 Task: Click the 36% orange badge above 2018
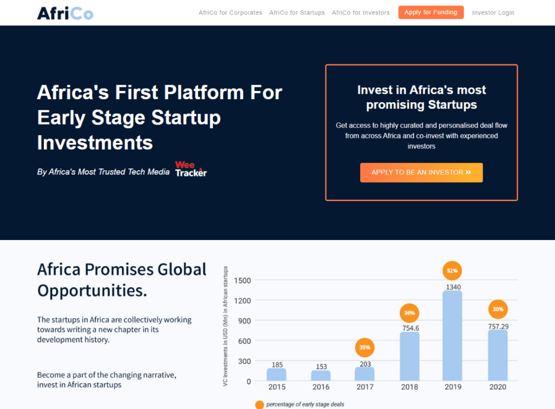point(410,313)
